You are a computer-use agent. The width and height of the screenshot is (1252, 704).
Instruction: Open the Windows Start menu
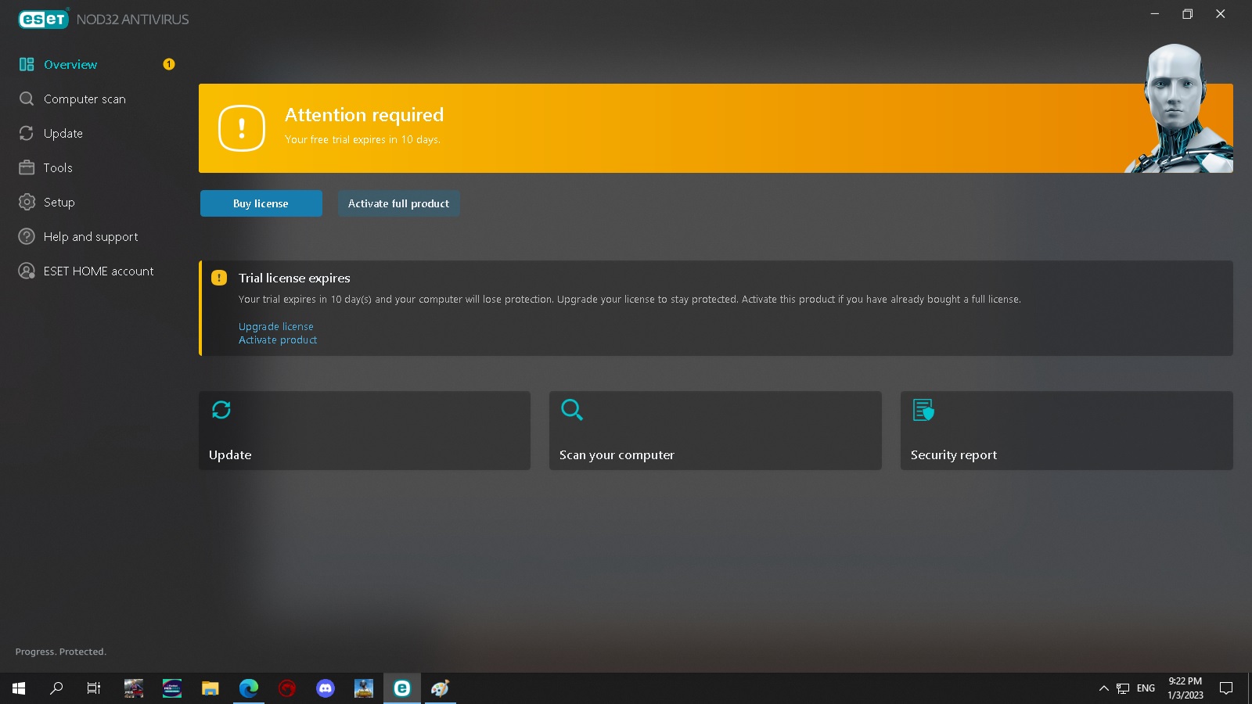tap(19, 688)
